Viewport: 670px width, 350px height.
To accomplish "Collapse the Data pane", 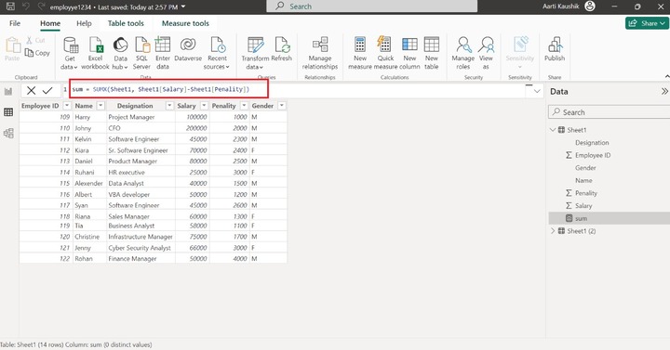I will pyautogui.click(x=664, y=91).
